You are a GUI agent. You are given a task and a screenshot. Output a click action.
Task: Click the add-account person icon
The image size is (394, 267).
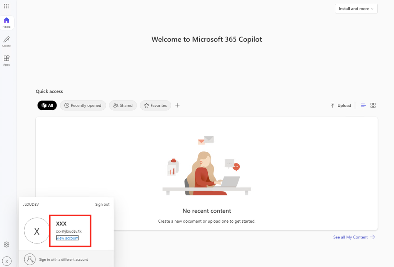(x=30, y=259)
